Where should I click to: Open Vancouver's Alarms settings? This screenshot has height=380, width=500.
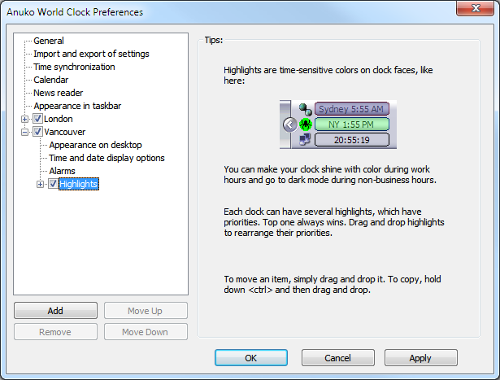(x=64, y=171)
